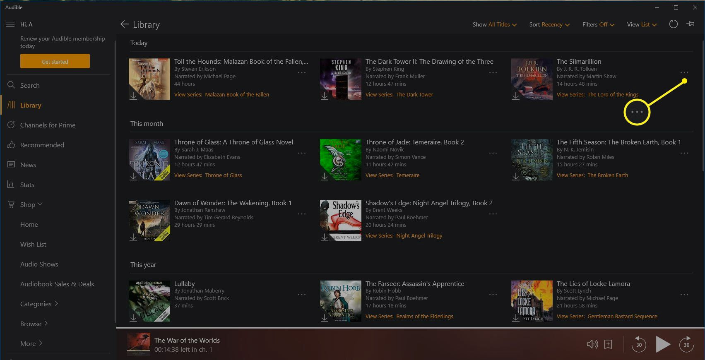Screen dimensions: 705x360
Task: Download Throne of Glass audiobook
Action: point(133,177)
